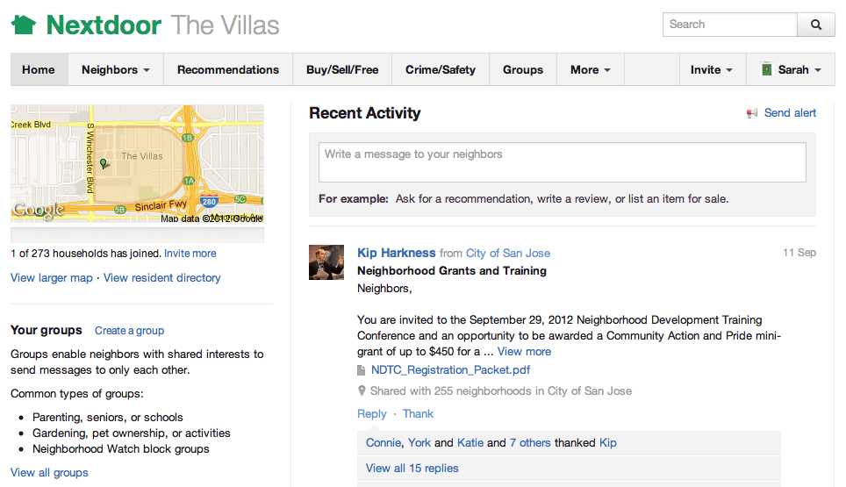Click the PDF file icon for NDTC_Registration_Packet
The width and height of the screenshot is (846, 487).
[362, 370]
